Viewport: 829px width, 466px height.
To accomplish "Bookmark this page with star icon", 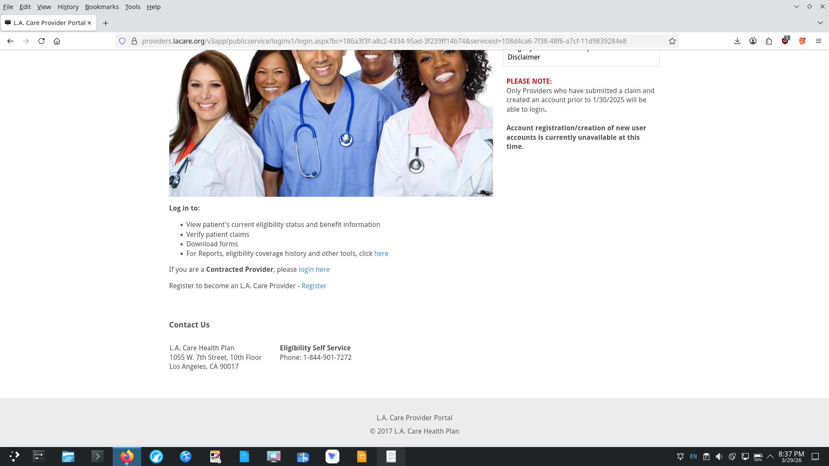I will click(672, 41).
